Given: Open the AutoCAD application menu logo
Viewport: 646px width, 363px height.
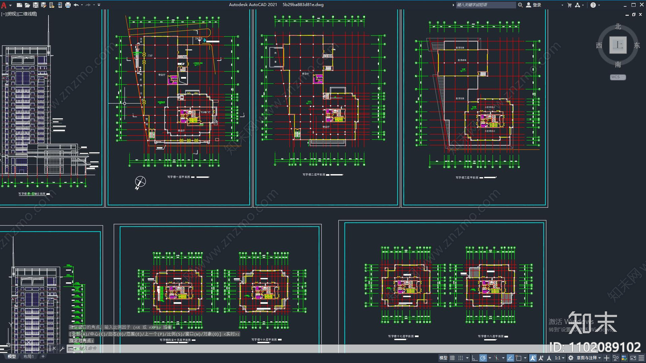Looking at the screenshot, I should pyautogui.click(x=4, y=5).
